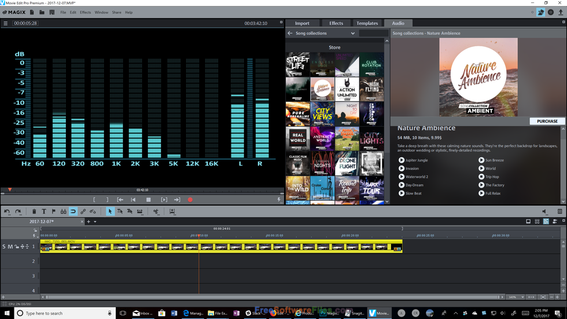Toggle the lock icon above timeline ruler
This screenshot has height=319, width=567.
[x=35, y=230]
